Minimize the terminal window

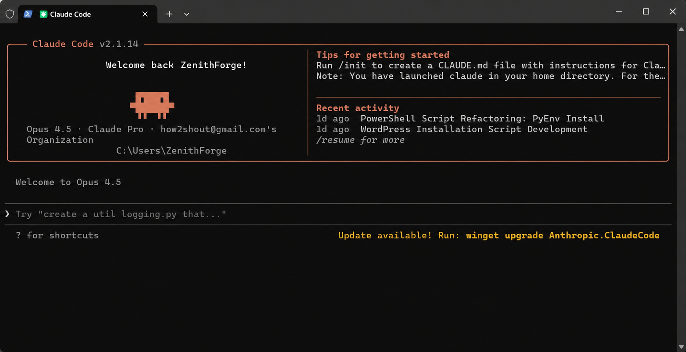[619, 11]
